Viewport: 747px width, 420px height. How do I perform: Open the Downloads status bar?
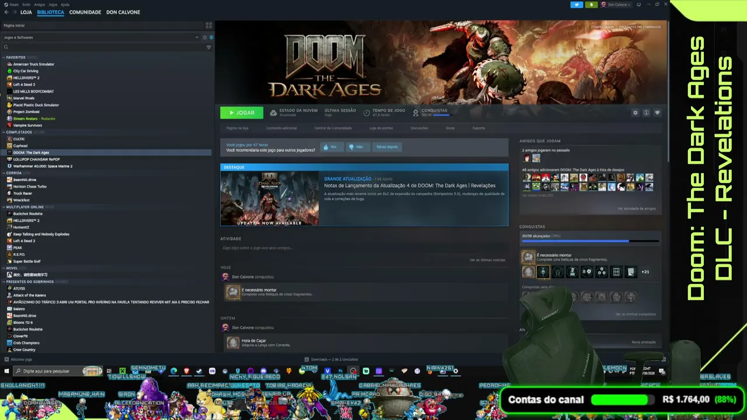(331, 359)
